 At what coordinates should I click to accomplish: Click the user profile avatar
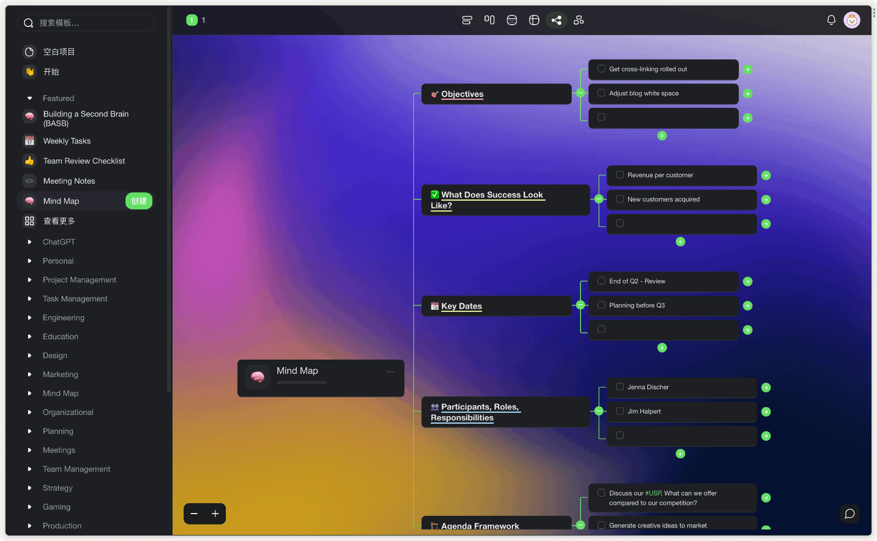point(852,20)
